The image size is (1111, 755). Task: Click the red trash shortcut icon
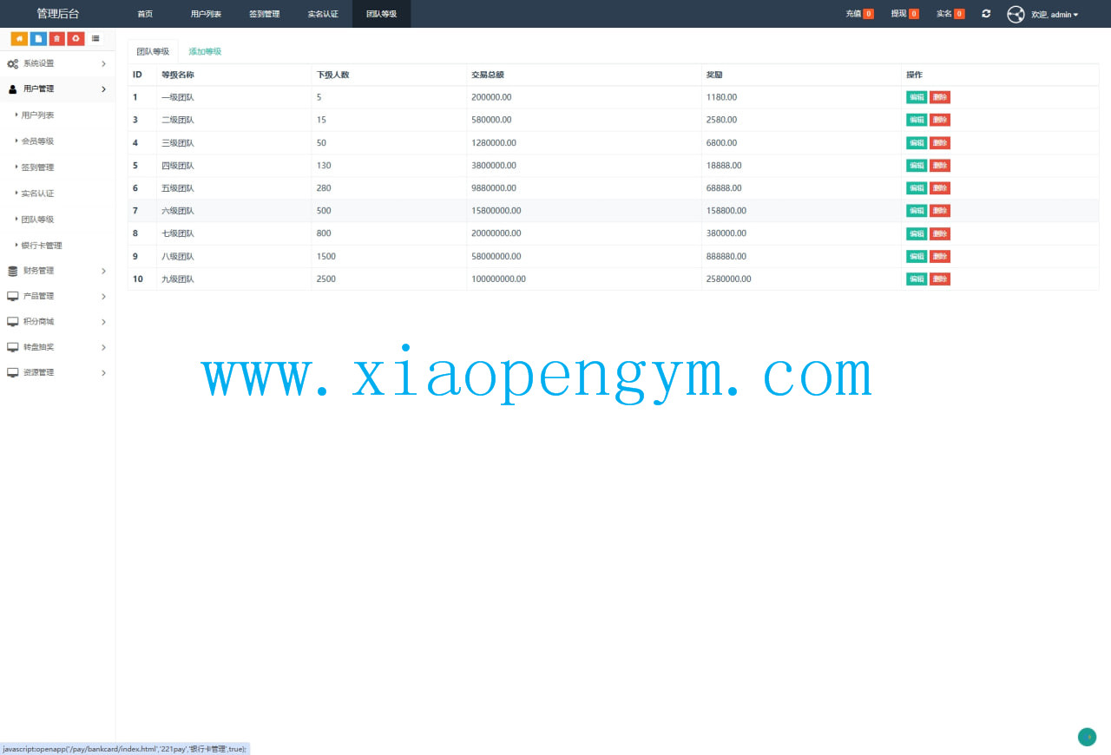coord(57,38)
